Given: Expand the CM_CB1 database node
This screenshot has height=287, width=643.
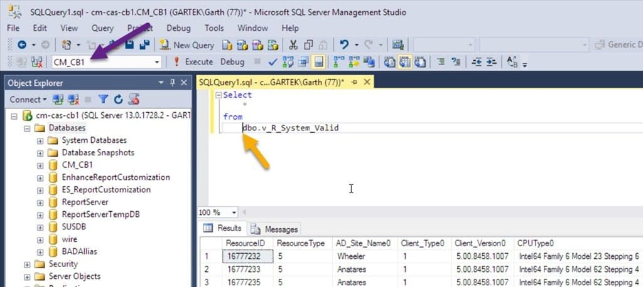Looking at the screenshot, I should tap(40, 165).
